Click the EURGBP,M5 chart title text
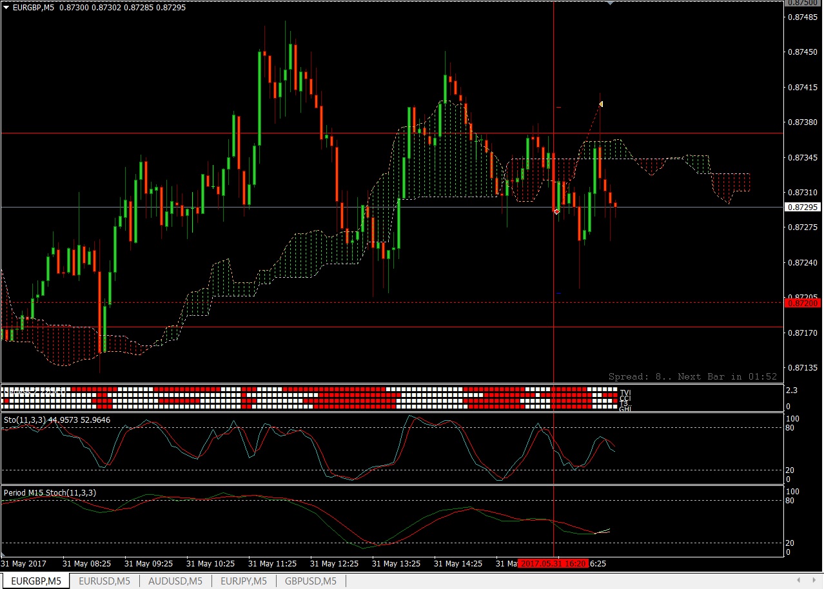 (32, 8)
